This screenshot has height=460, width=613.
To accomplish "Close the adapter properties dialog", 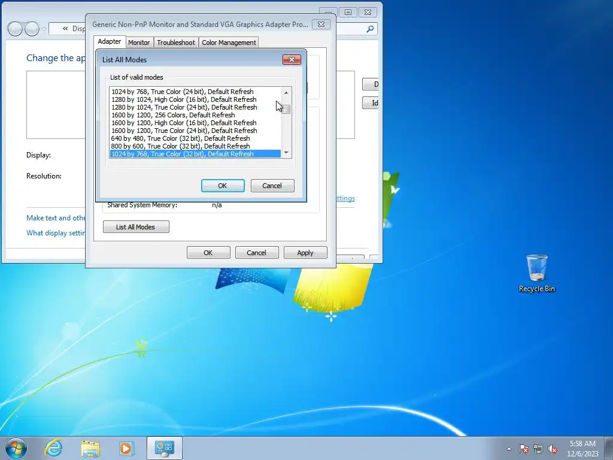I will (321, 24).
